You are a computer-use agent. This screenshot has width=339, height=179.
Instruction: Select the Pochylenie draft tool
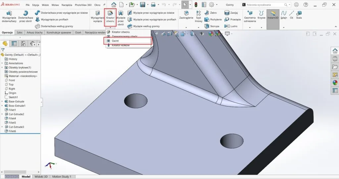pos(213,20)
